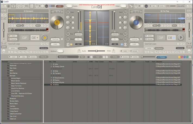
Task: Click pitch bend plus on deck A
Action: coord(5,15)
